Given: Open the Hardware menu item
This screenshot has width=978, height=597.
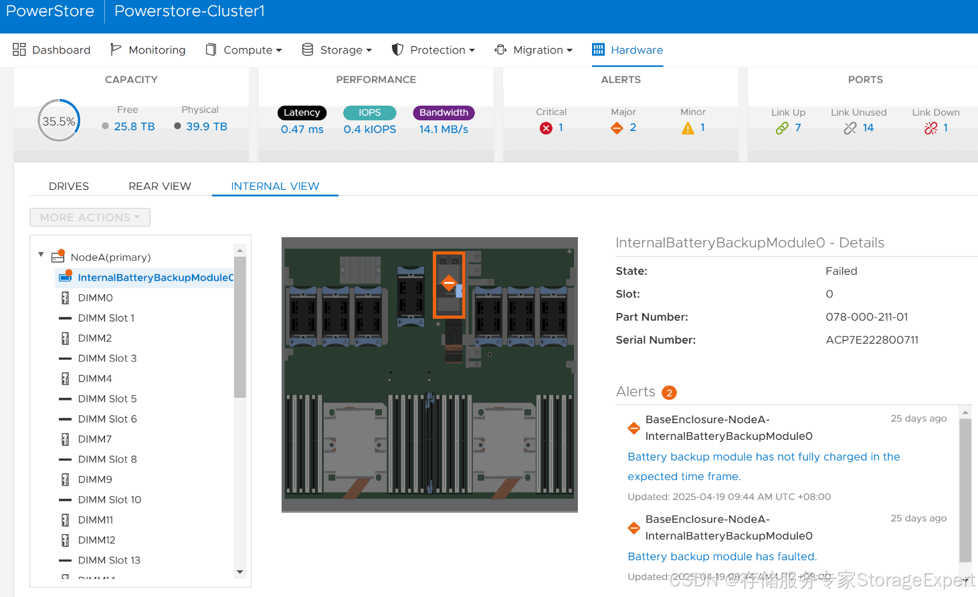Looking at the screenshot, I should pos(627,50).
